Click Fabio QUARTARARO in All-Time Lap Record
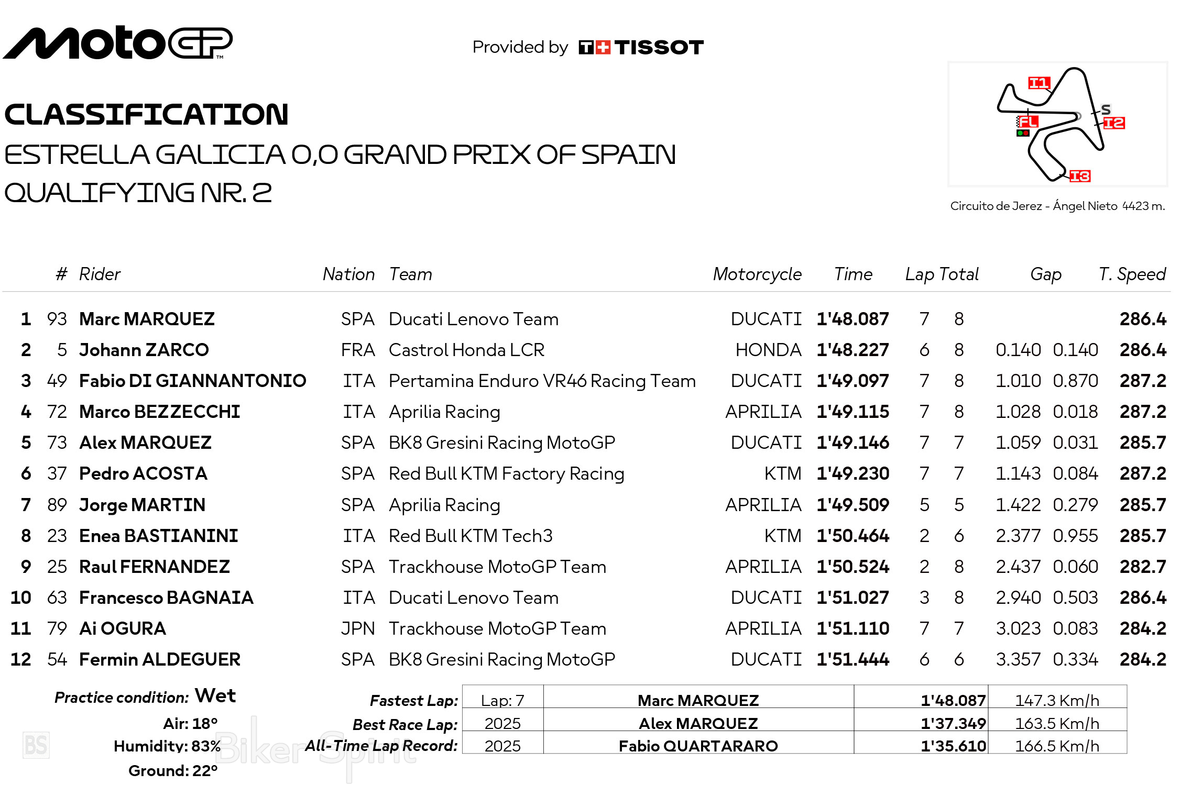1181x785 pixels. [x=698, y=746]
